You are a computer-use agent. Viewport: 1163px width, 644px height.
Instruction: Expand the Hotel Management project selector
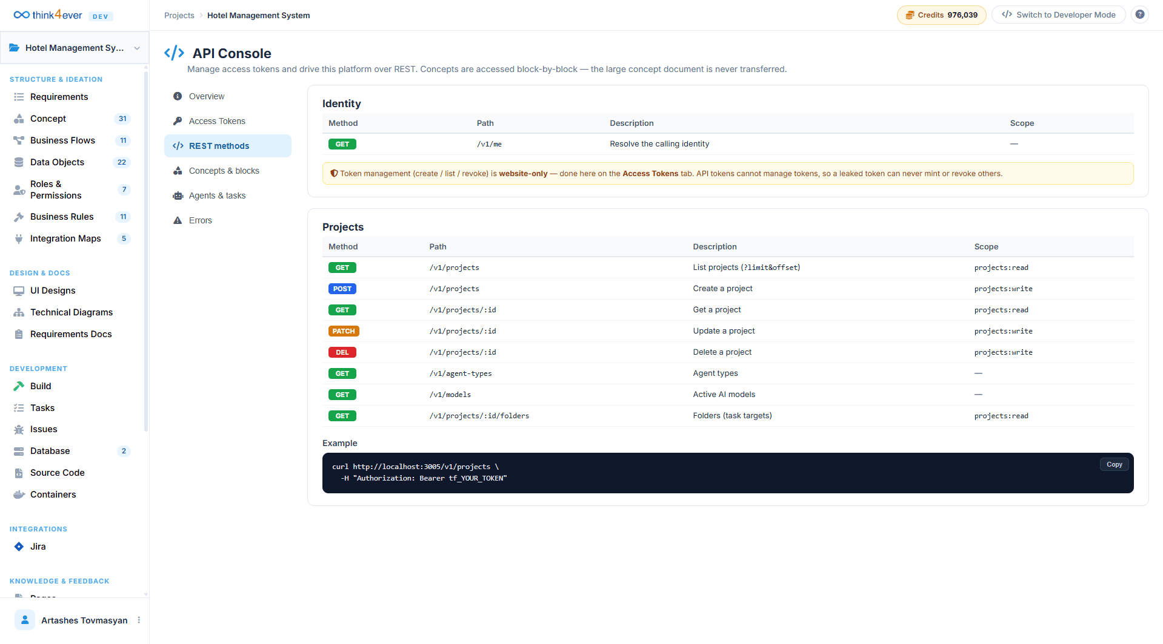point(75,48)
